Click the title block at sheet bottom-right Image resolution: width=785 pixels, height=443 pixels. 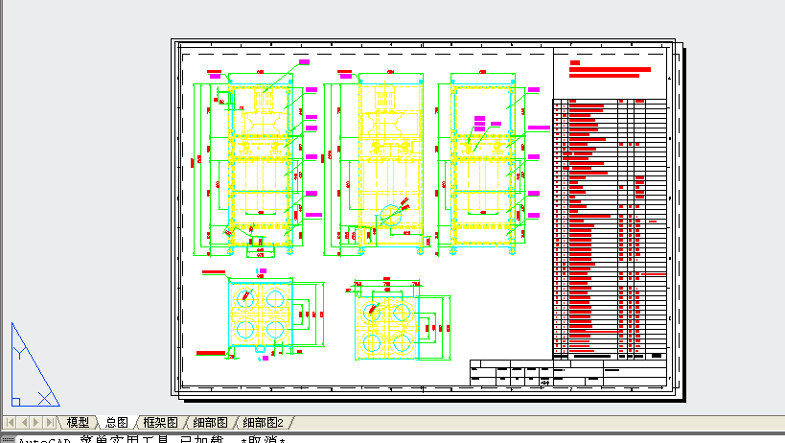pos(568,373)
